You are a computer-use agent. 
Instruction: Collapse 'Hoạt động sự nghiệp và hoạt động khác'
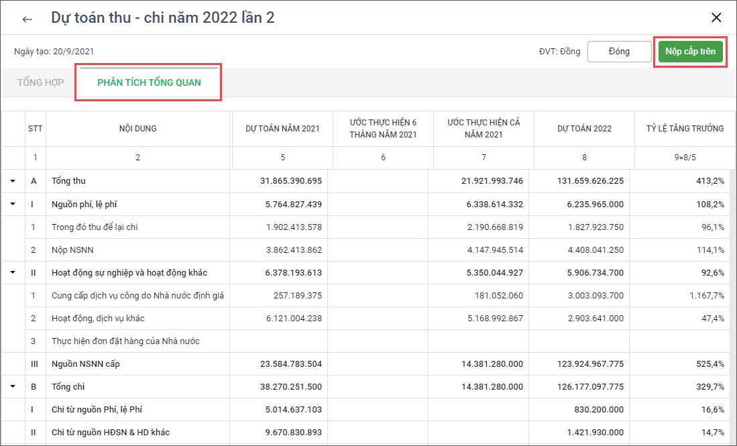click(13, 273)
